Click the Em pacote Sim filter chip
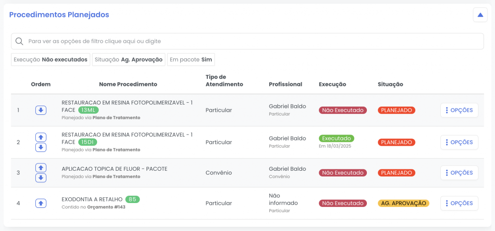Viewport: 495px width, 231px height. point(191,60)
